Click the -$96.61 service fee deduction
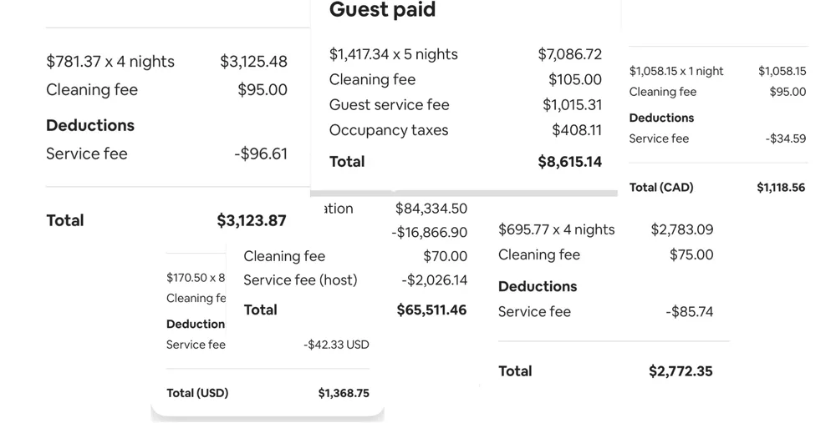Screen dimensions: 836x423 261,154
